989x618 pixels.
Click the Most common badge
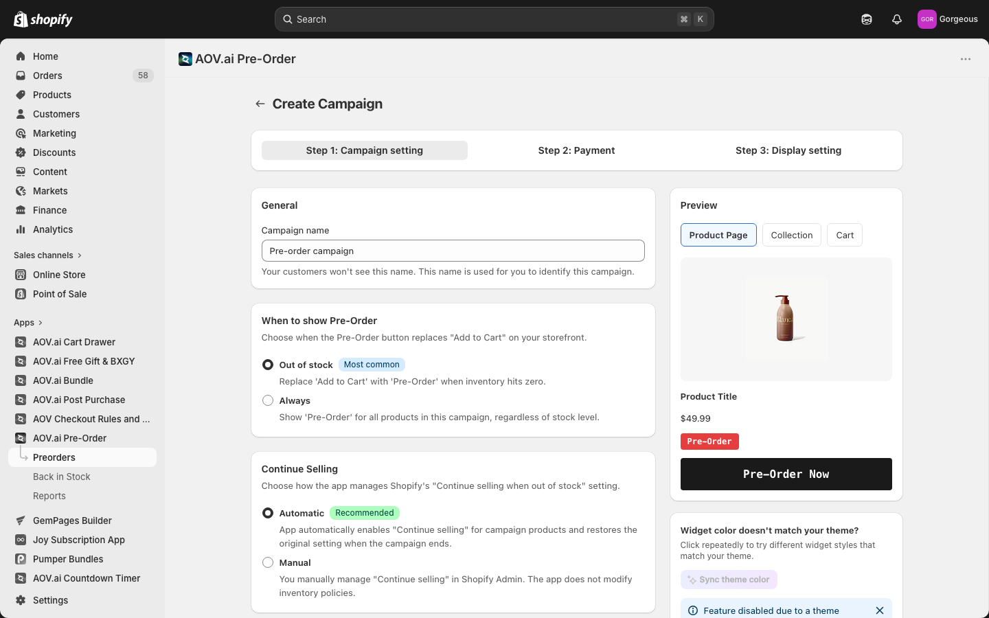[x=372, y=365]
